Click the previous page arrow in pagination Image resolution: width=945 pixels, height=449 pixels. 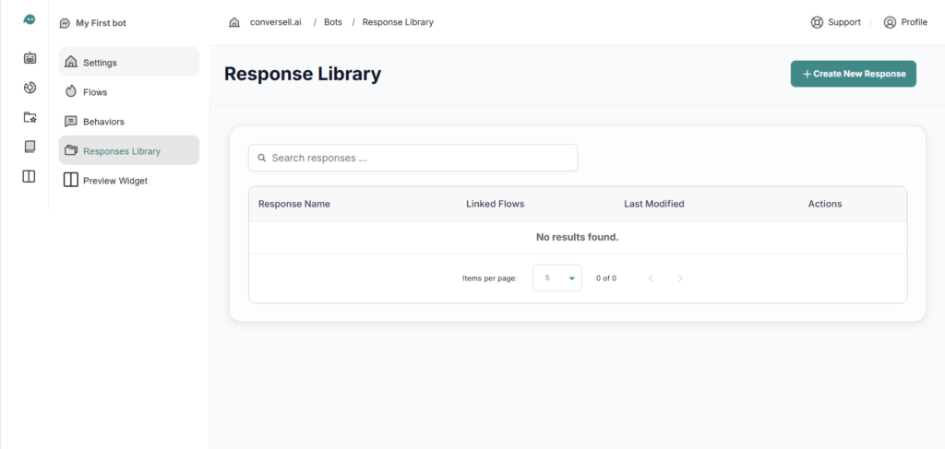(x=651, y=278)
